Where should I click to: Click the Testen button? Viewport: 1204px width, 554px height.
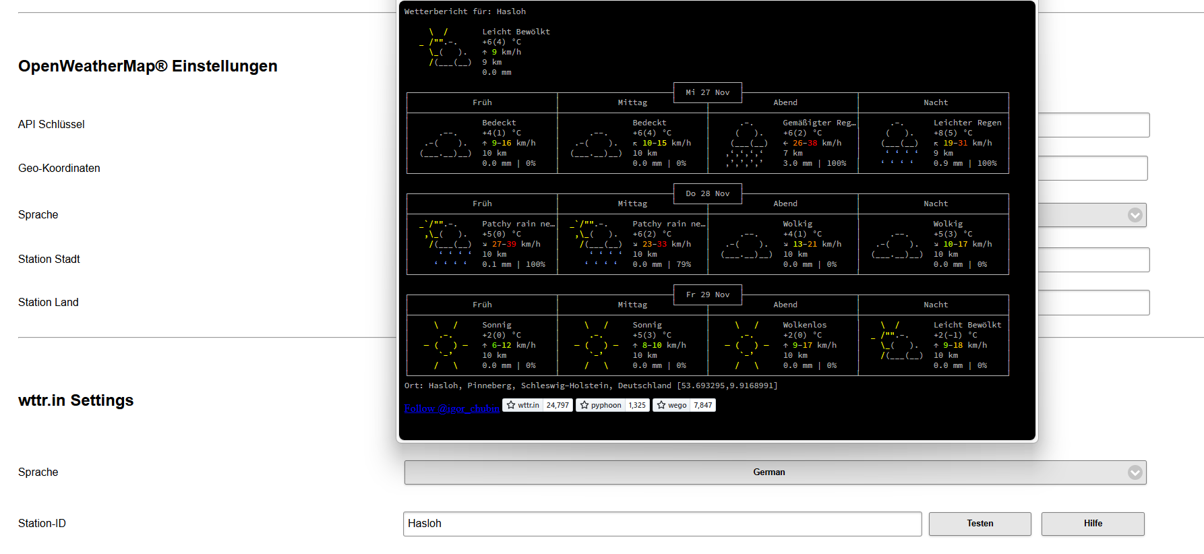pos(980,524)
